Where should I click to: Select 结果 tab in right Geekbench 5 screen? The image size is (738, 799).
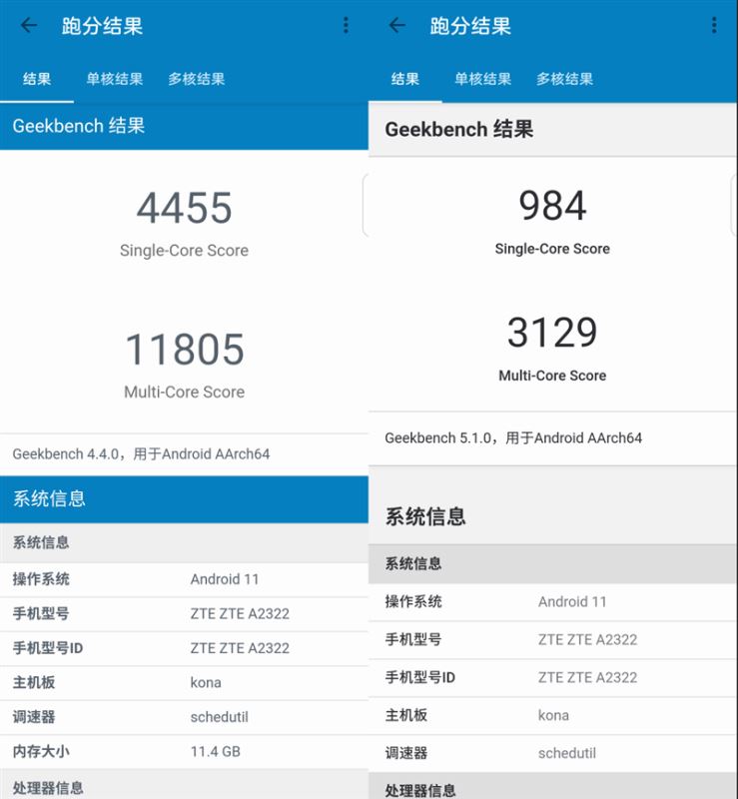pos(405,79)
